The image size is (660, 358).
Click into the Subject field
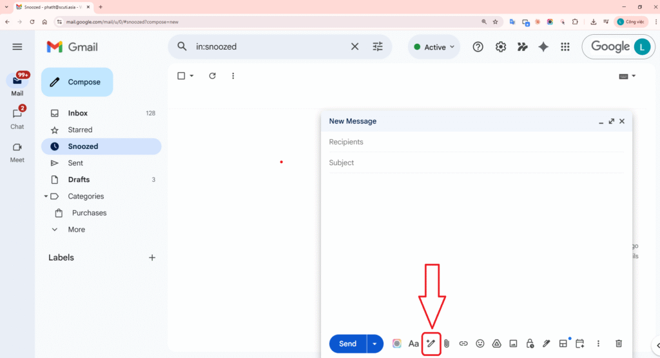click(476, 163)
